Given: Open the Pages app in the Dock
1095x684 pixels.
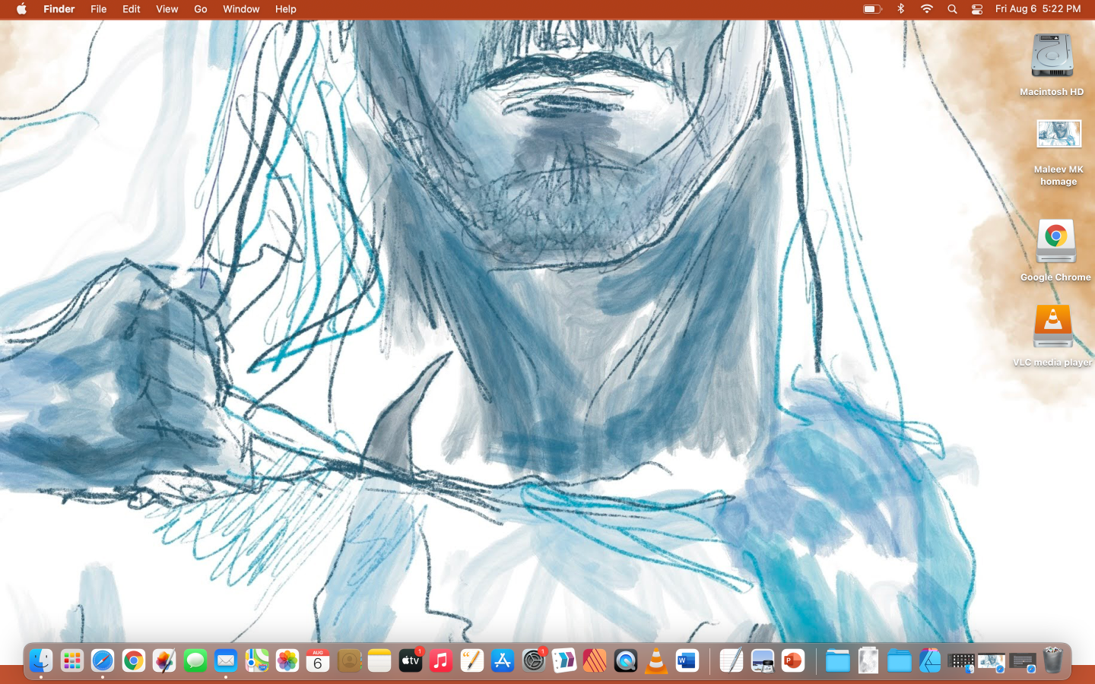Looking at the screenshot, I should tap(472, 660).
